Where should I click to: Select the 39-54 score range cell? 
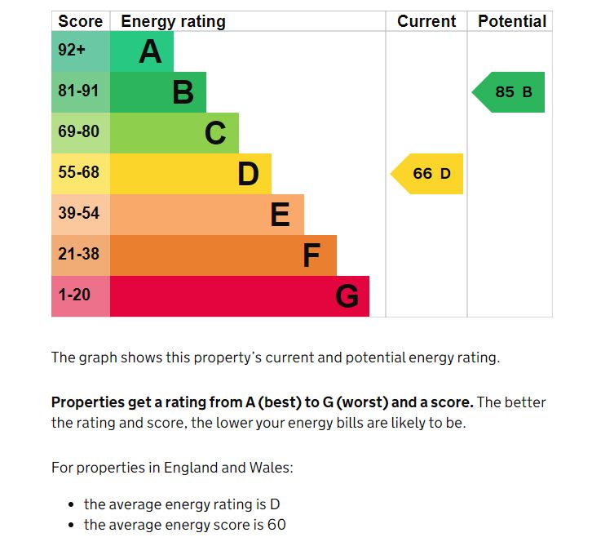point(80,215)
